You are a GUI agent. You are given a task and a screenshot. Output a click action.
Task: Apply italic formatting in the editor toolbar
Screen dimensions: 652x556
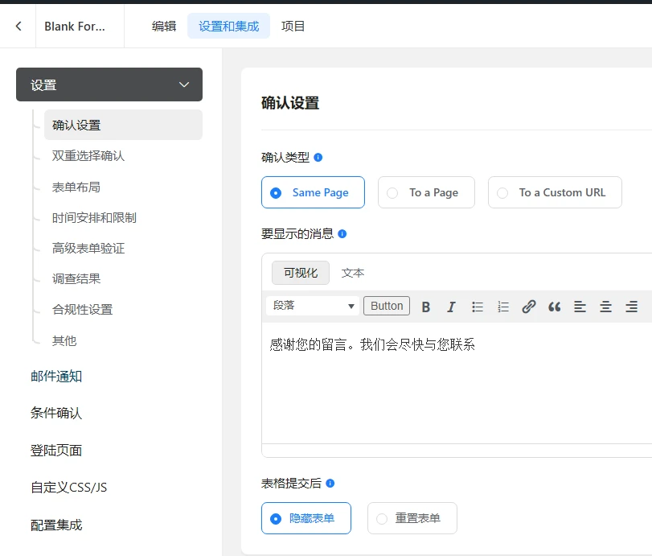451,306
